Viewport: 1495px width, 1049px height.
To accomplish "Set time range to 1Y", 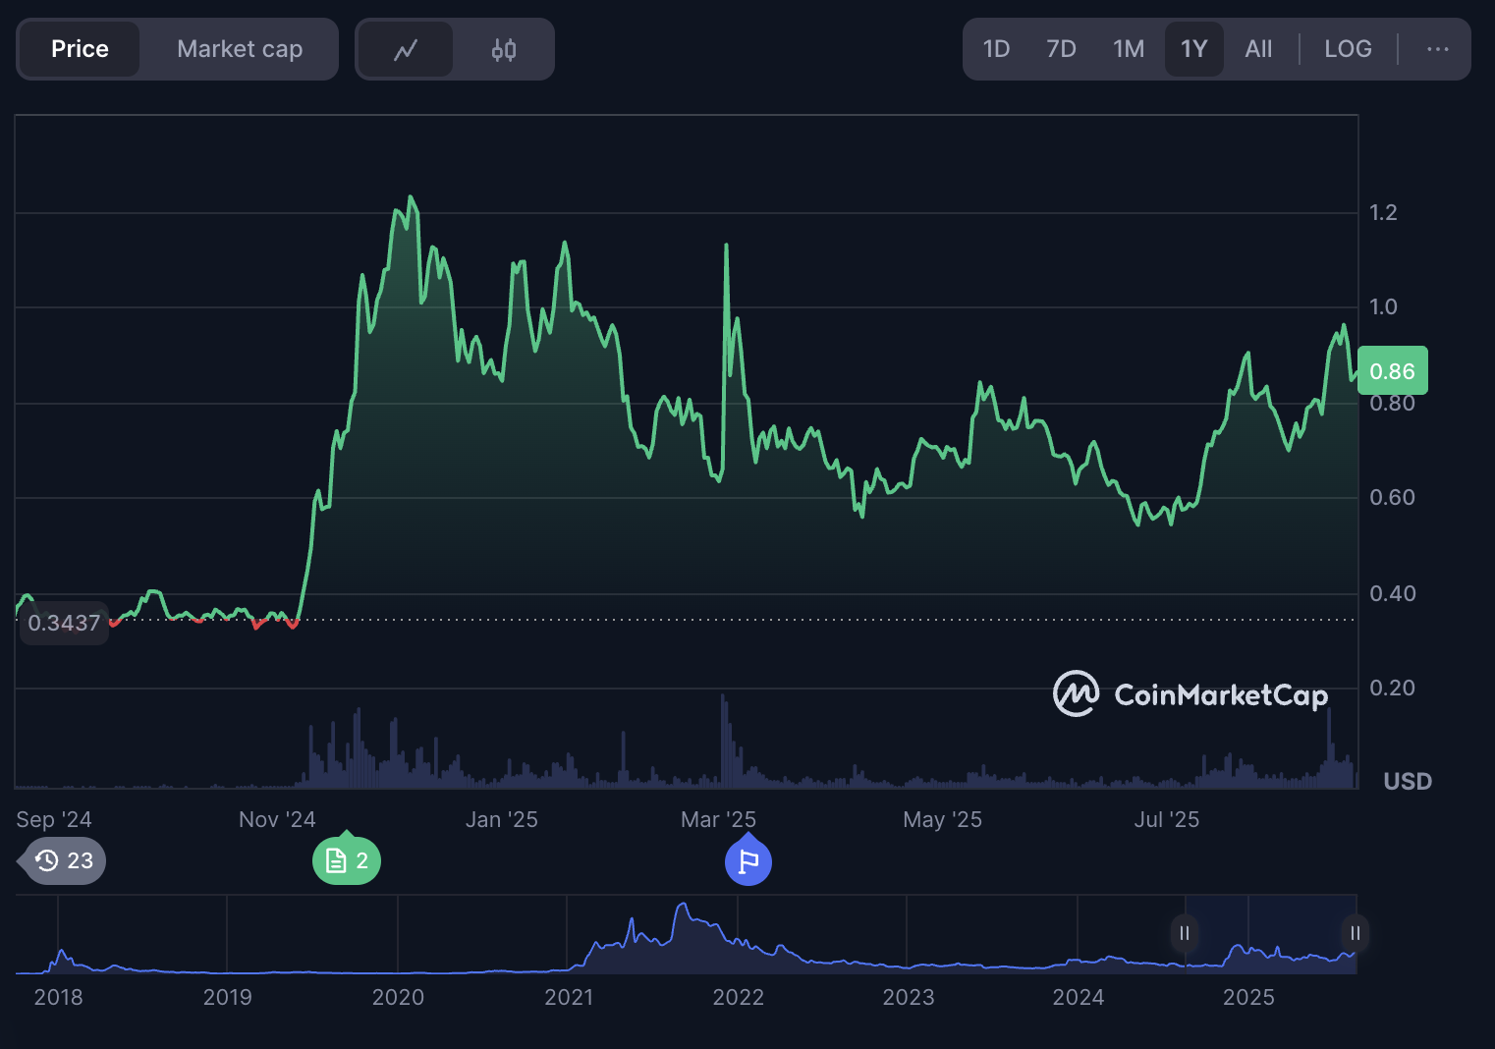I will click(x=1194, y=49).
